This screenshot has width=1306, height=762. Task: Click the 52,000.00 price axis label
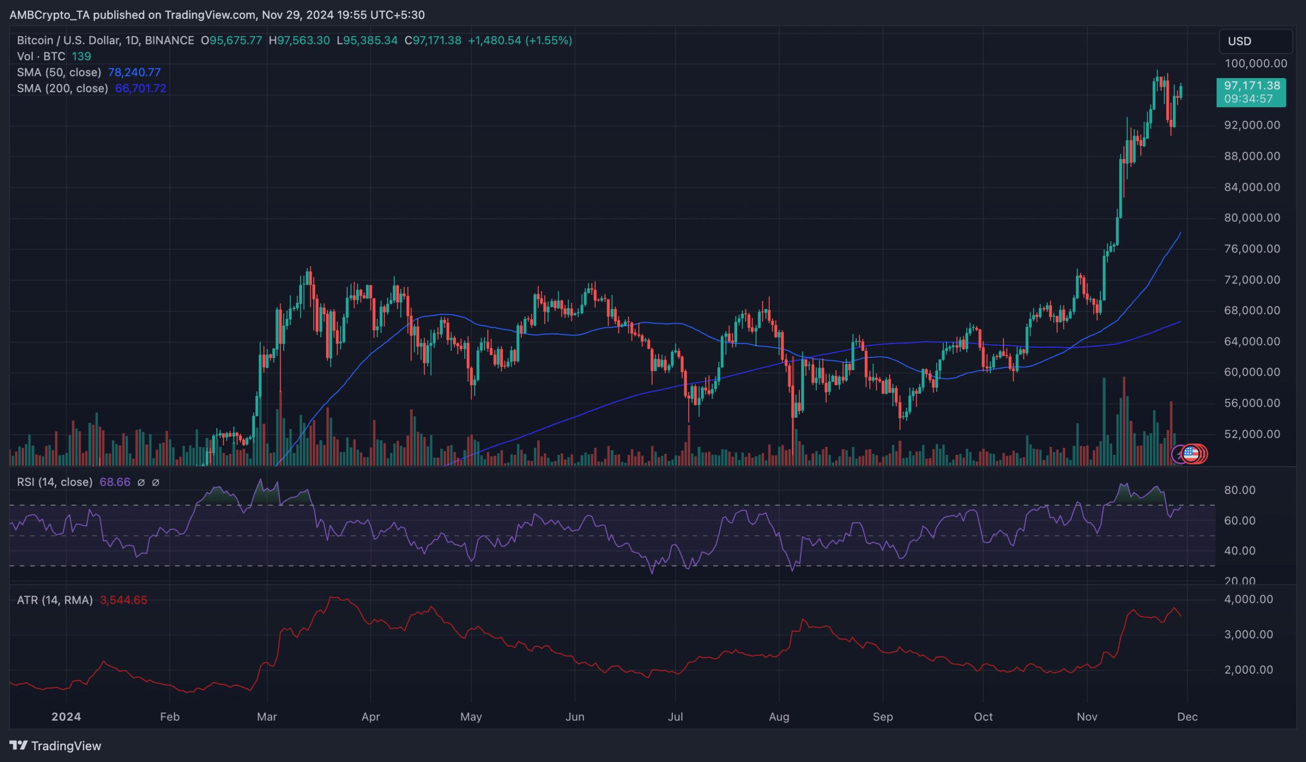tap(1252, 434)
